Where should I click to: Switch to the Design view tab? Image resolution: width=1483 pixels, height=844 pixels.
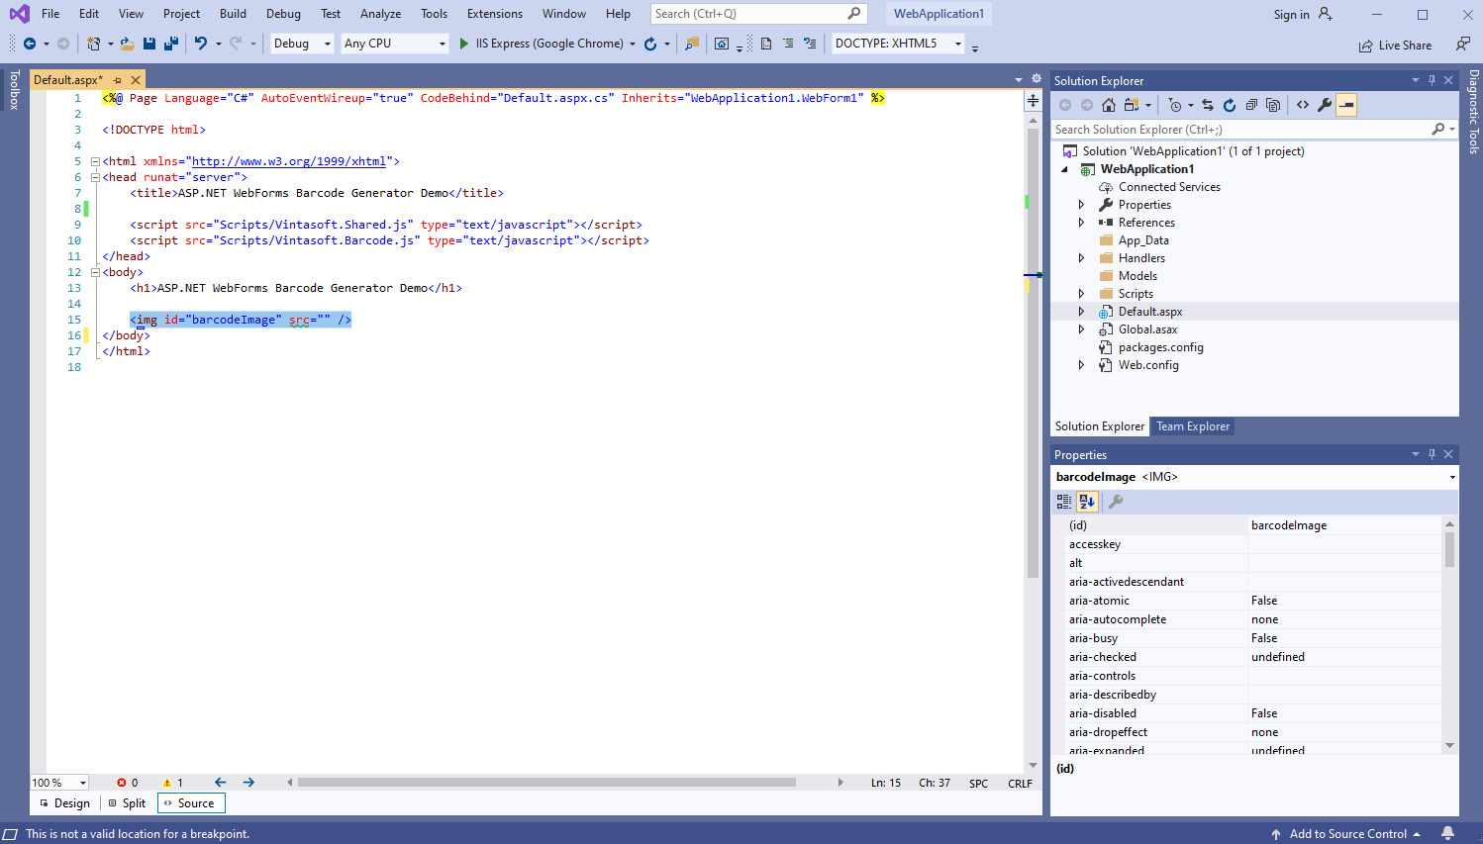[64, 803]
